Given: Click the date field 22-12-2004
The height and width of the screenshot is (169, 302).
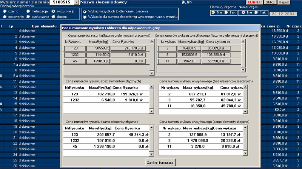Looking at the screenshot, I should (x=283, y=14).
